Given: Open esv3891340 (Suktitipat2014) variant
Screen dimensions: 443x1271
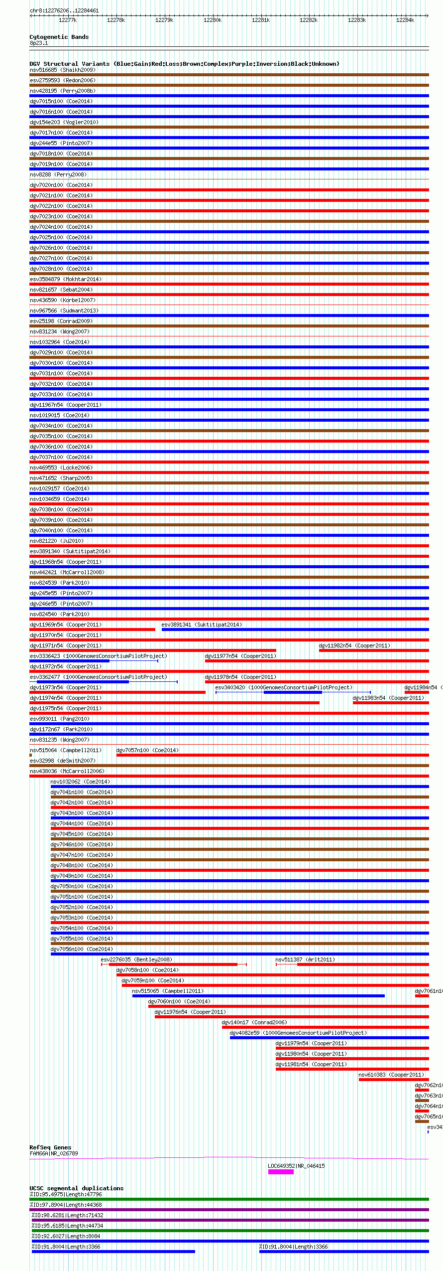Looking at the screenshot, I should pyautogui.click(x=70, y=551).
